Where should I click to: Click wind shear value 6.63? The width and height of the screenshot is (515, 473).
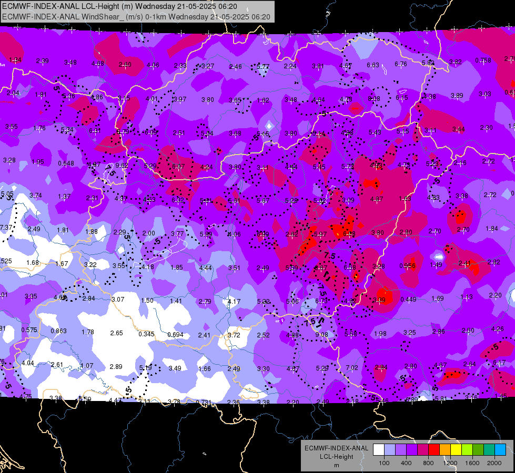point(373,65)
